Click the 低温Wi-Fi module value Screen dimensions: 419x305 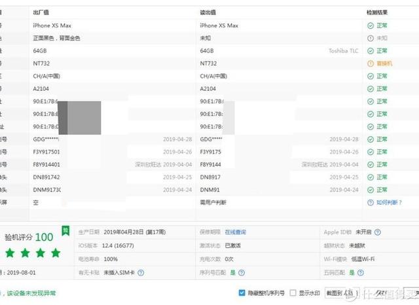point(363,259)
